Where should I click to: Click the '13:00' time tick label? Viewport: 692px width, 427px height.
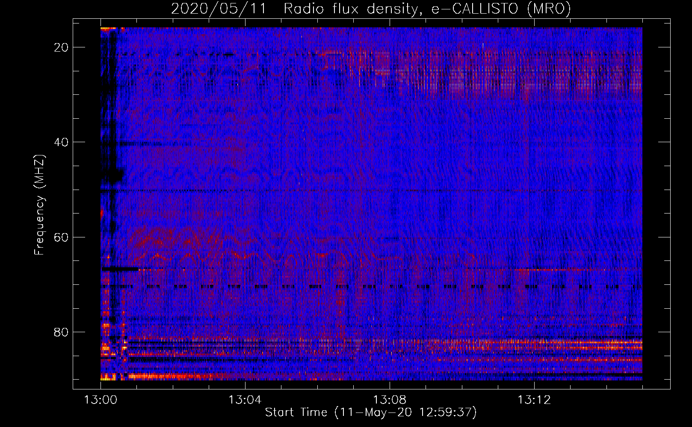point(101,400)
